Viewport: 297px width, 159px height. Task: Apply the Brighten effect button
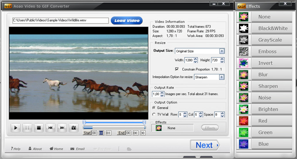tap(272, 109)
